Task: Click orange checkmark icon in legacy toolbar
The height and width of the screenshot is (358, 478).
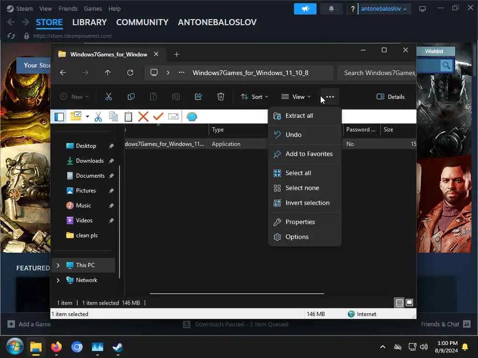Action: pyautogui.click(x=158, y=117)
